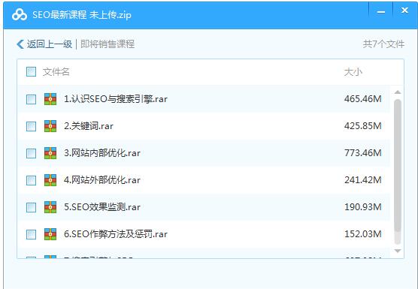The width and height of the screenshot is (418, 289).
Task: Click the 大小 column header
Action: point(353,72)
